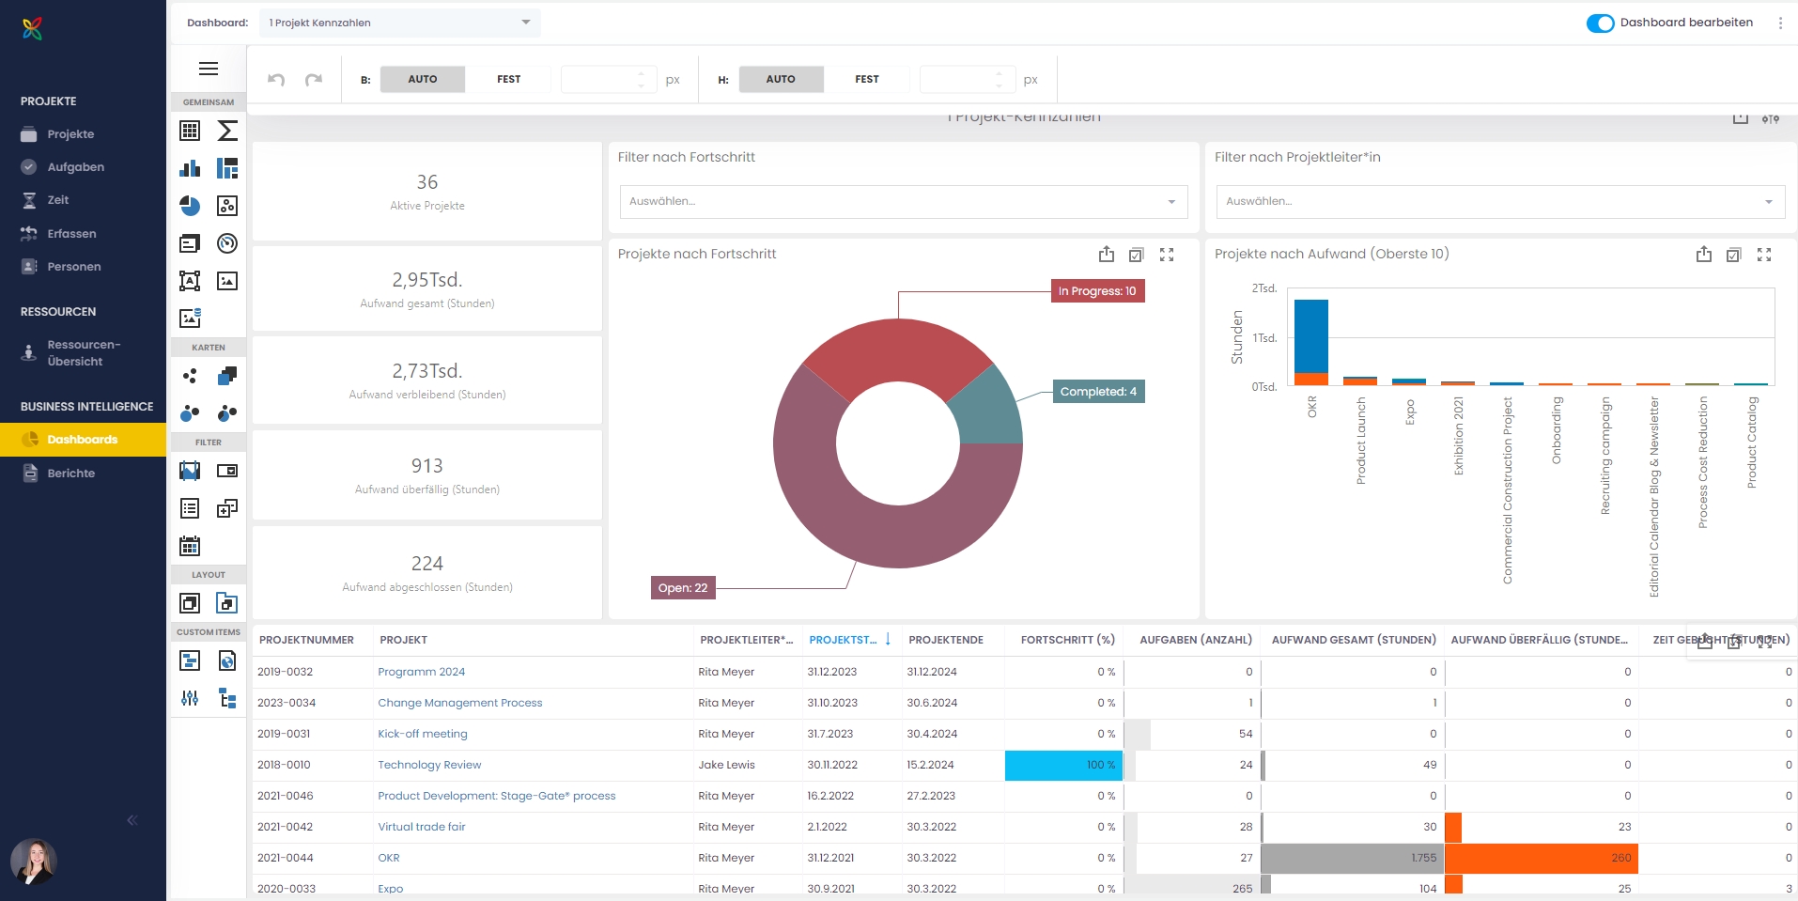Add a Treemap item
The image size is (1798, 901).
[x=227, y=168]
